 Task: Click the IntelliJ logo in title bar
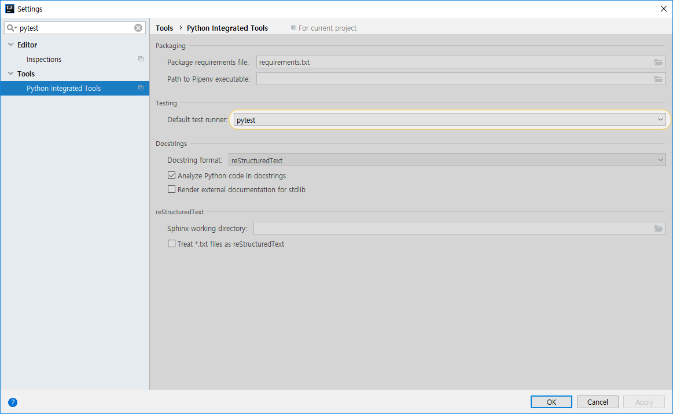(x=9, y=9)
